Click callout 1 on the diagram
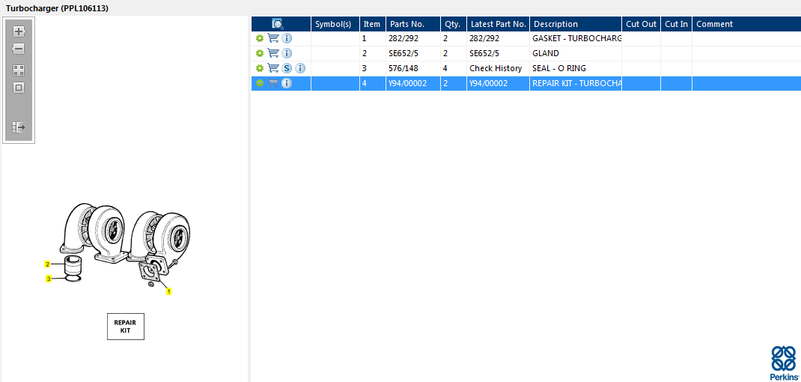Image resolution: width=801 pixels, height=382 pixels. pos(169,292)
